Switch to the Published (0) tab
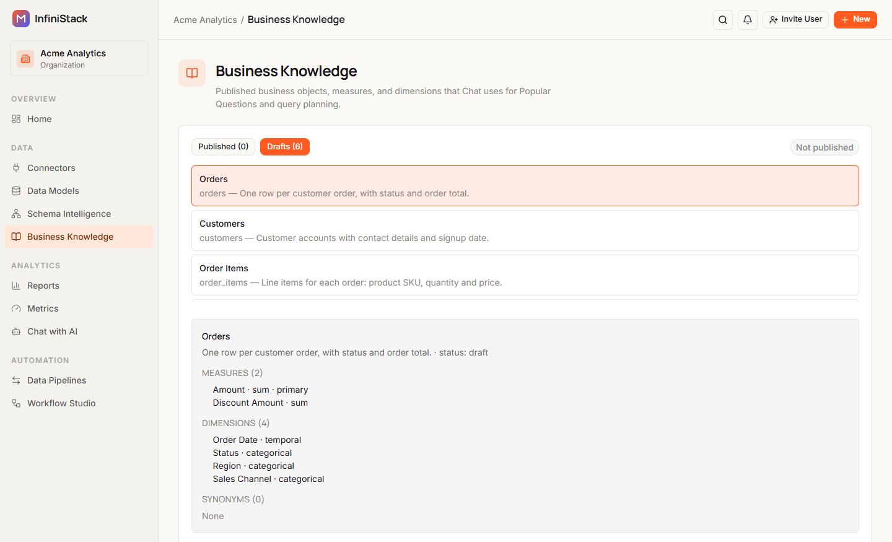 point(223,147)
